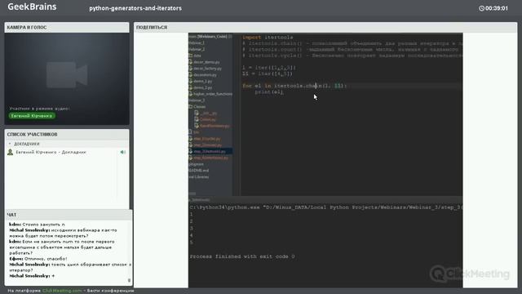
Task: Click the Webinar_2 folder in the tree
Action: coord(197,49)
